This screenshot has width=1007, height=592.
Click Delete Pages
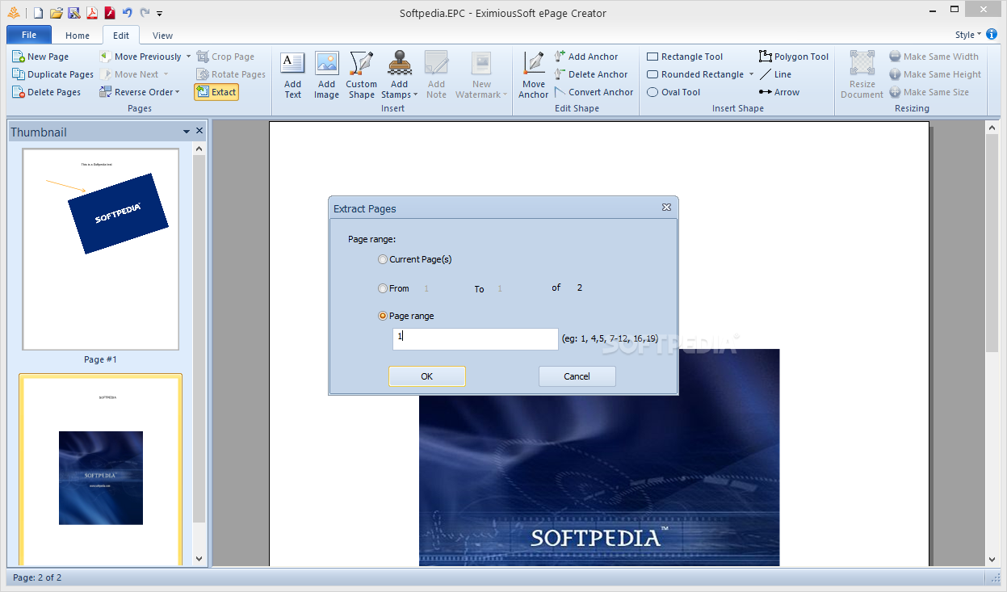pos(47,92)
